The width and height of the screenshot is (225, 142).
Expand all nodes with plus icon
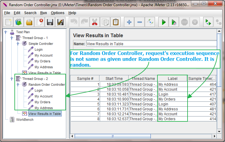point(129,22)
